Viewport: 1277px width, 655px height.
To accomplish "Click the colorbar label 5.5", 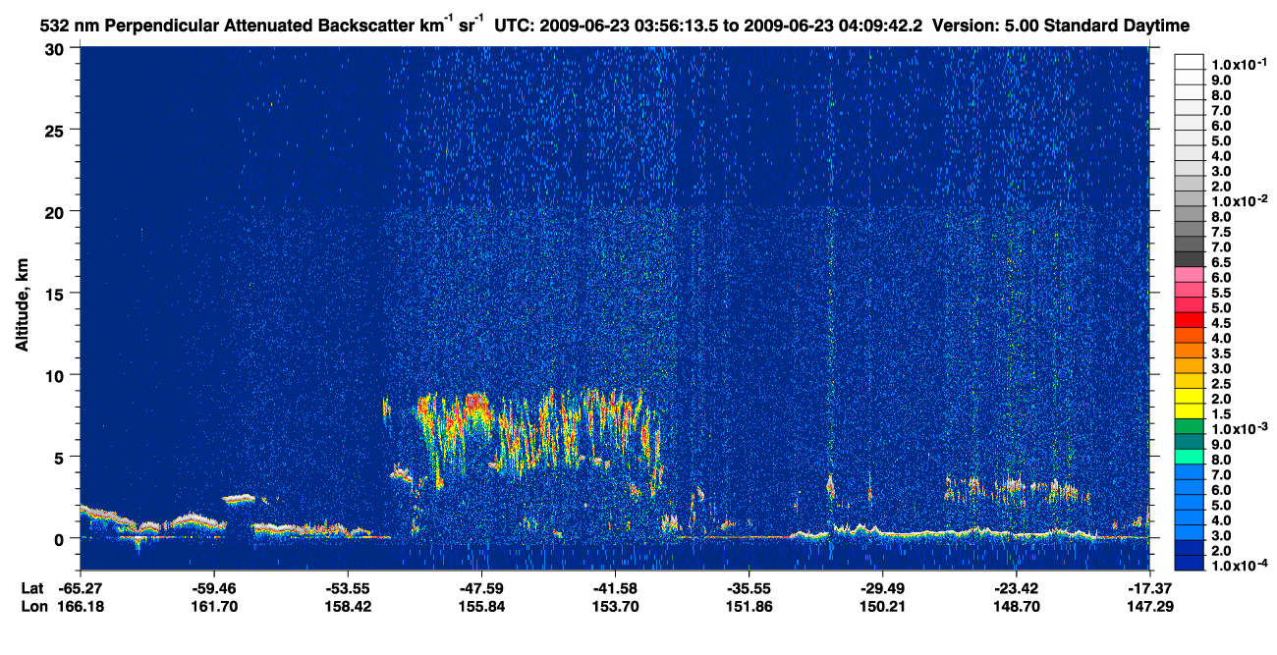I will coord(1221,293).
